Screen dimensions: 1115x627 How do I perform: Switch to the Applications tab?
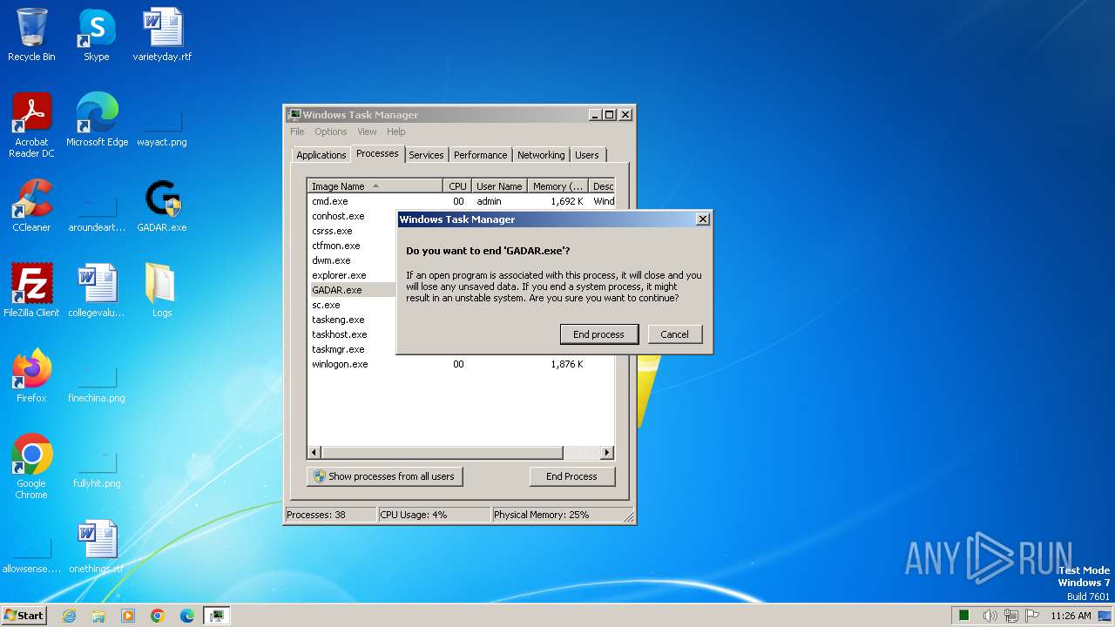[x=321, y=155]
